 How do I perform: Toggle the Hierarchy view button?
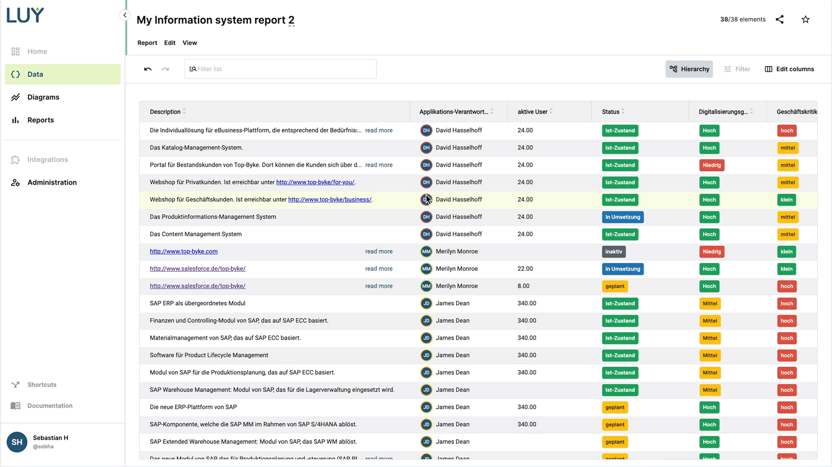coord(689,69)
